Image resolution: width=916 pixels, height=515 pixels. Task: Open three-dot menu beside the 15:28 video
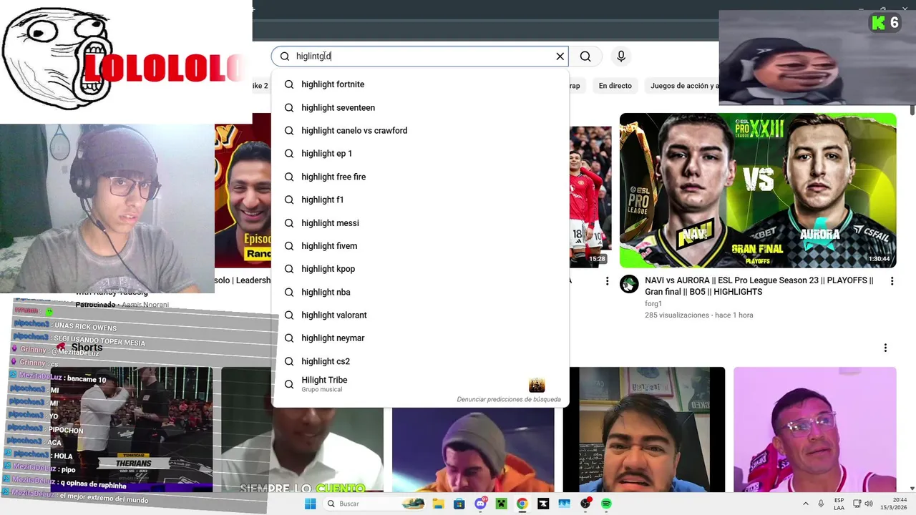[x=607, y=282]
